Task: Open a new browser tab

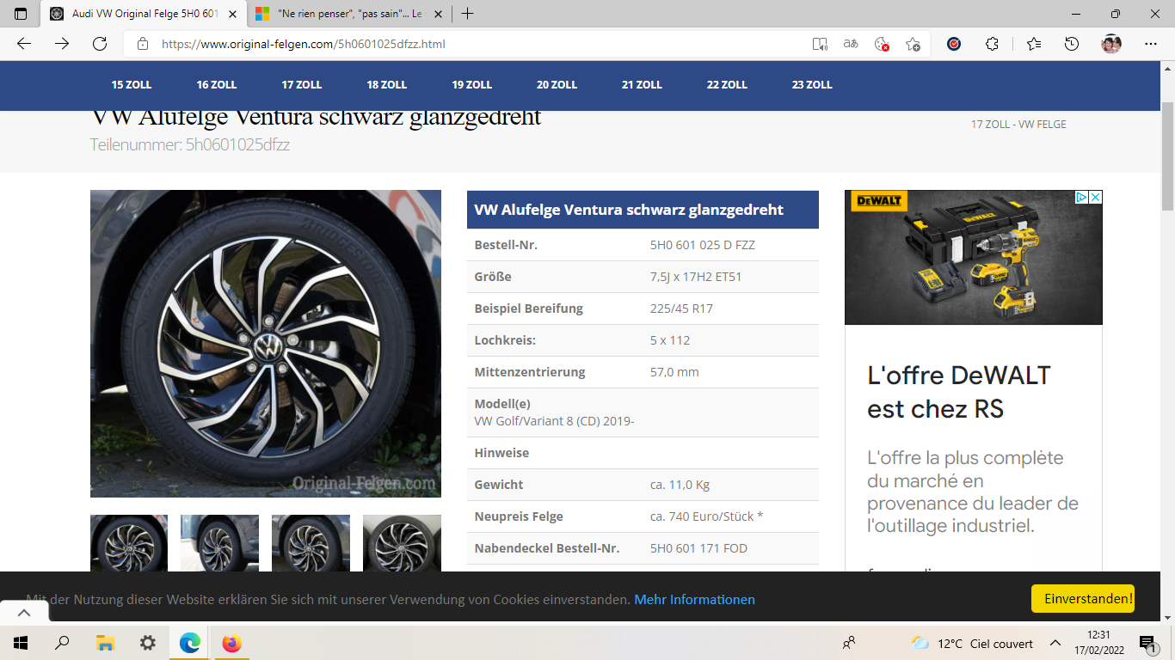Action: [467, 14]
